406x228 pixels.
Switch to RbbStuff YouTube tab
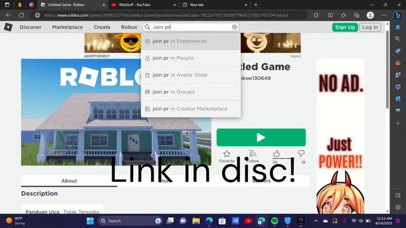(144, 4)
